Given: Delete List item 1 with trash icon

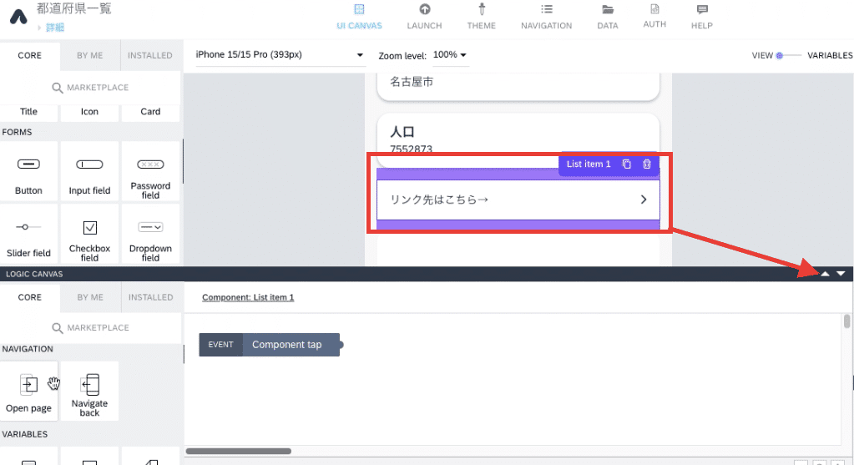Looking at the screenshot, I should click(646, 164).
